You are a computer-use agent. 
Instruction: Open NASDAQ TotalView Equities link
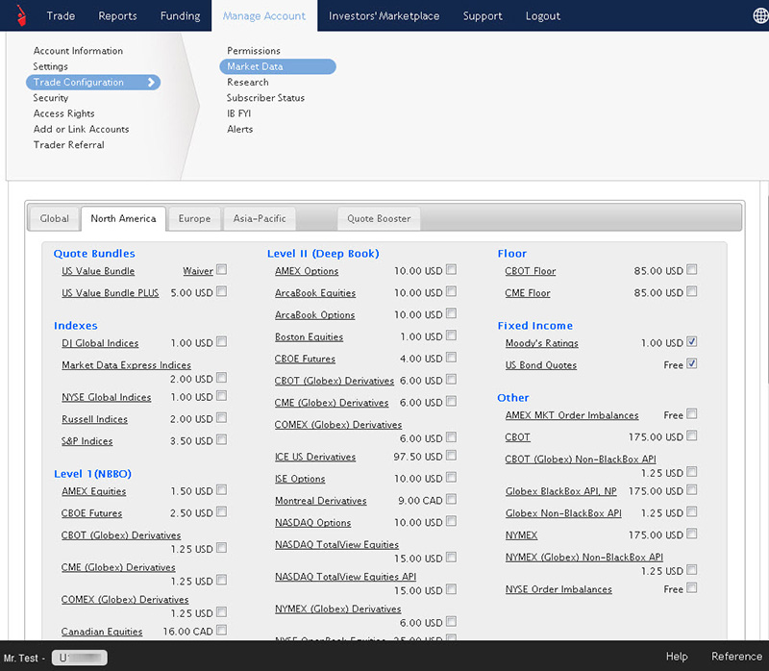(x=337, y=544)
